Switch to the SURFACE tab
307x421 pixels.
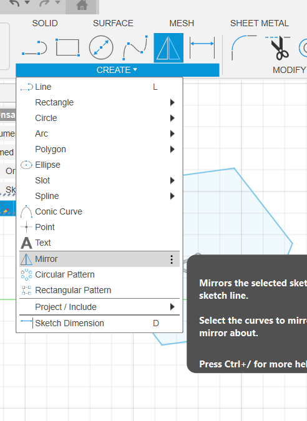(113, 23)
